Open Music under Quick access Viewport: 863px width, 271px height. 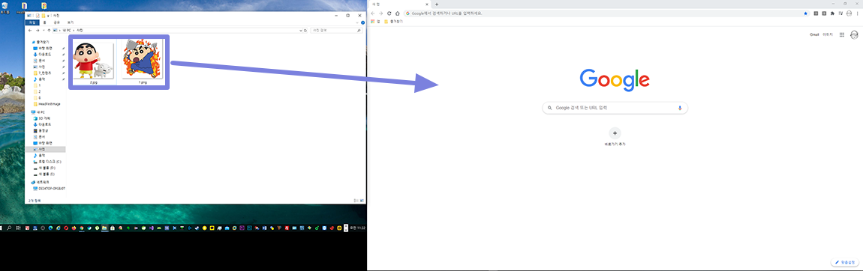click(x=39, y=79)
